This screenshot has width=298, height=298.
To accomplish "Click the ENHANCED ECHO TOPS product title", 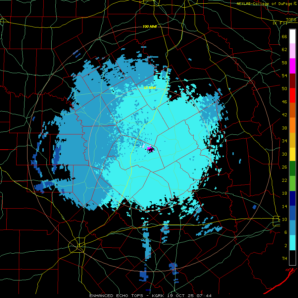I will (116, 296).
